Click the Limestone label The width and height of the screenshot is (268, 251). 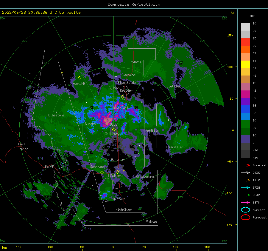56,115
